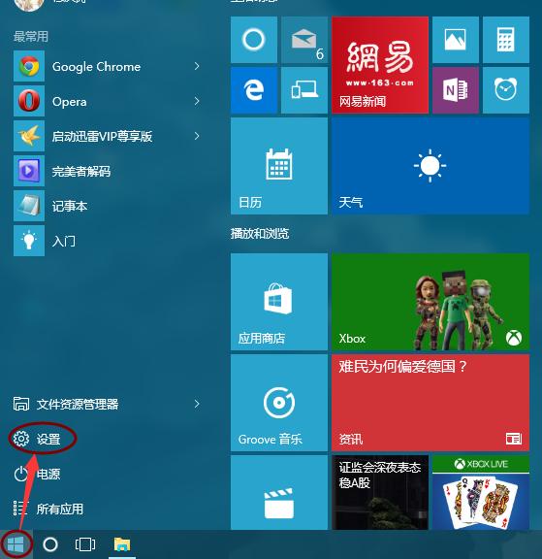Image resolution: width=542 pixels, height=559 pixels.
Task: Click the 播放和浏览 group heading
Action: [x=260, y=234]
